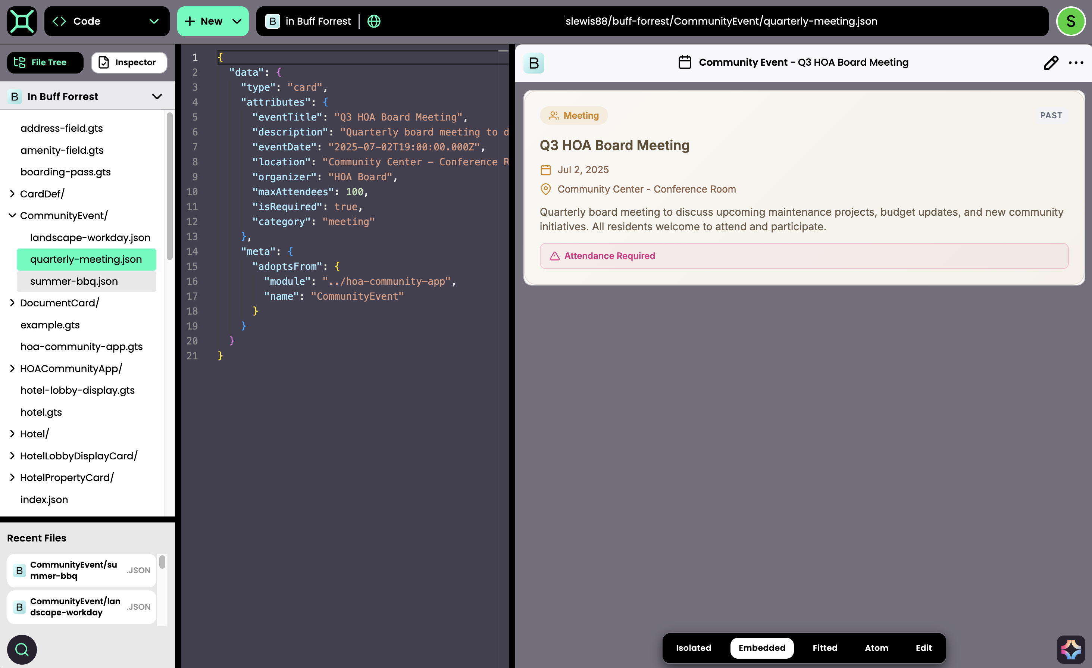Open the AI assistant icon

pos(1071,649)
